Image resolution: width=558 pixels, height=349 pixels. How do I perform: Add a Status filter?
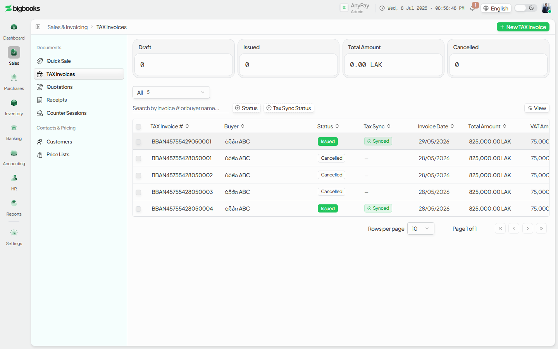coord(246,108)
